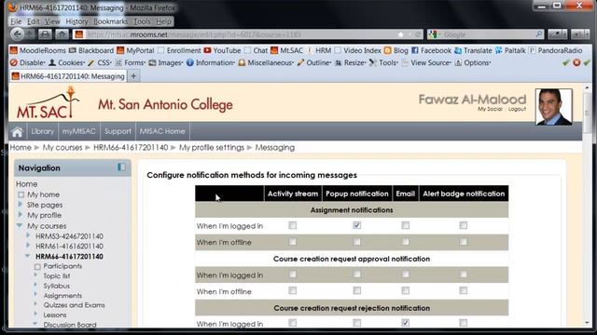Click the Mt. SAC site home icon
The width and height of the screenshot is (597, 335).
coord(17,132)
